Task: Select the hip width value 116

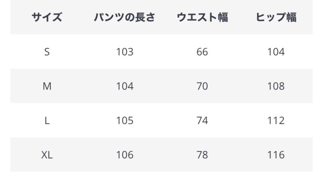Action: pyautogui.click(x=276, y=155)
